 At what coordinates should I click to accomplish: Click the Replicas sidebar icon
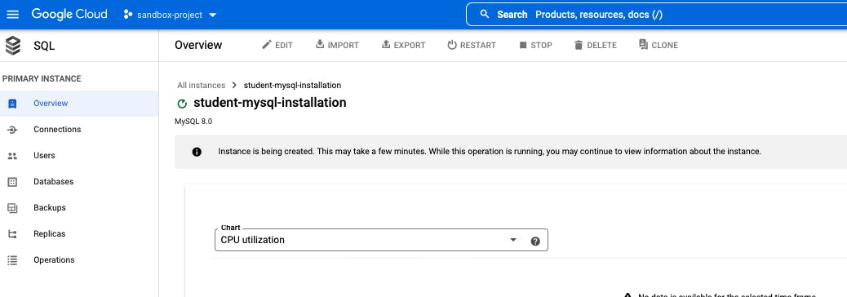click(x=12, y=234)
